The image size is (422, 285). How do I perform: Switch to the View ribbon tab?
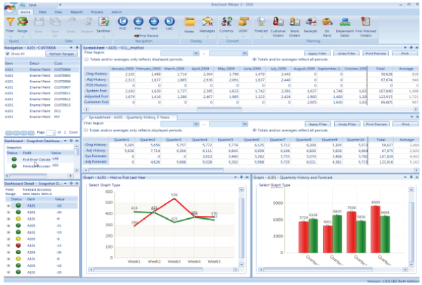point(58,12)
